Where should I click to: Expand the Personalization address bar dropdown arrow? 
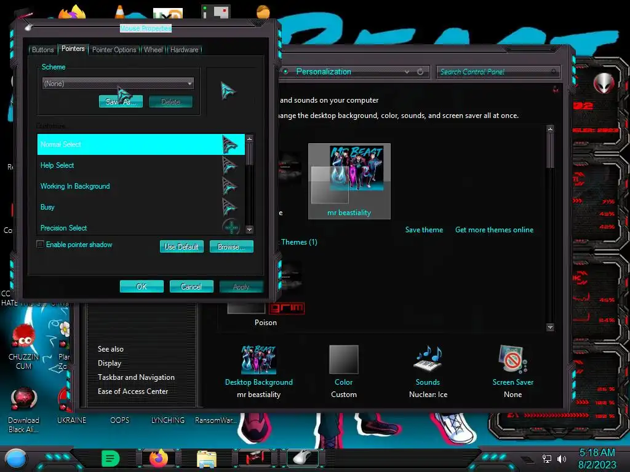pyautogui.click(x=407, y=71)
